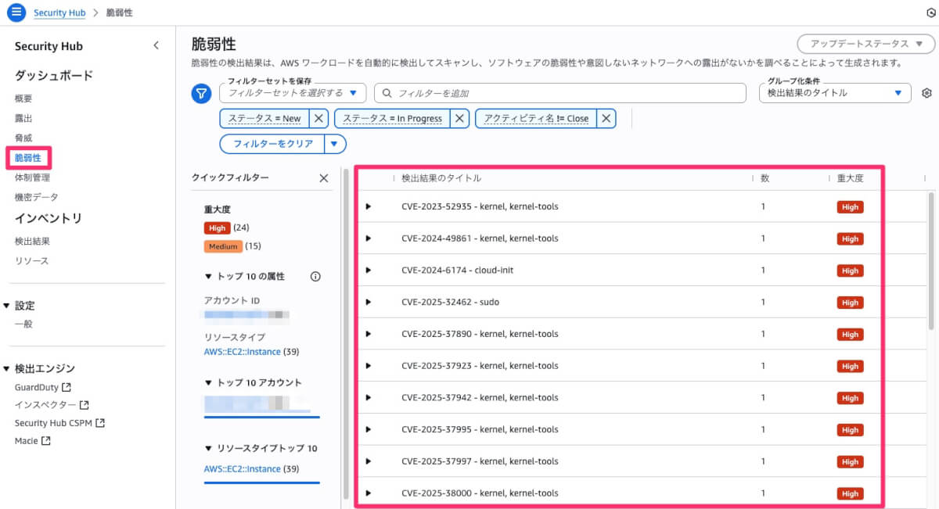Open the インスペクター link
The image size is (939, 509).
pyautogui.click(x=45, y=405)
